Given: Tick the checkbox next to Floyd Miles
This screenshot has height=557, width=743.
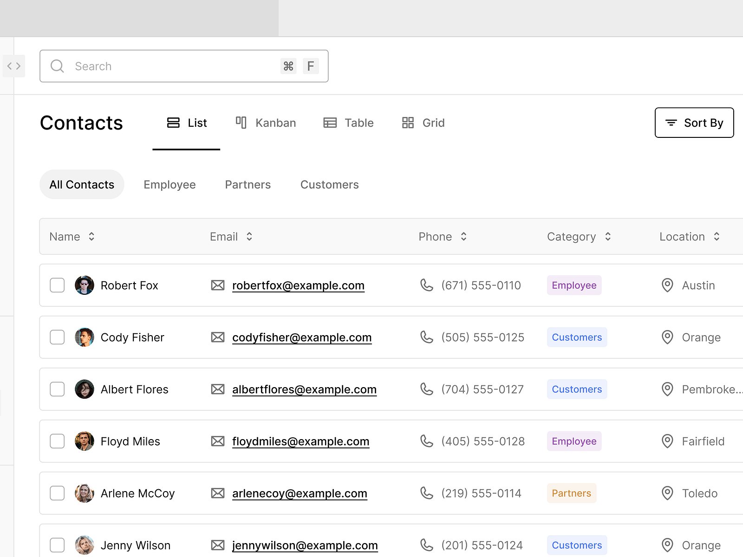Looking at the screenshot, I should (x=57, y=441).
